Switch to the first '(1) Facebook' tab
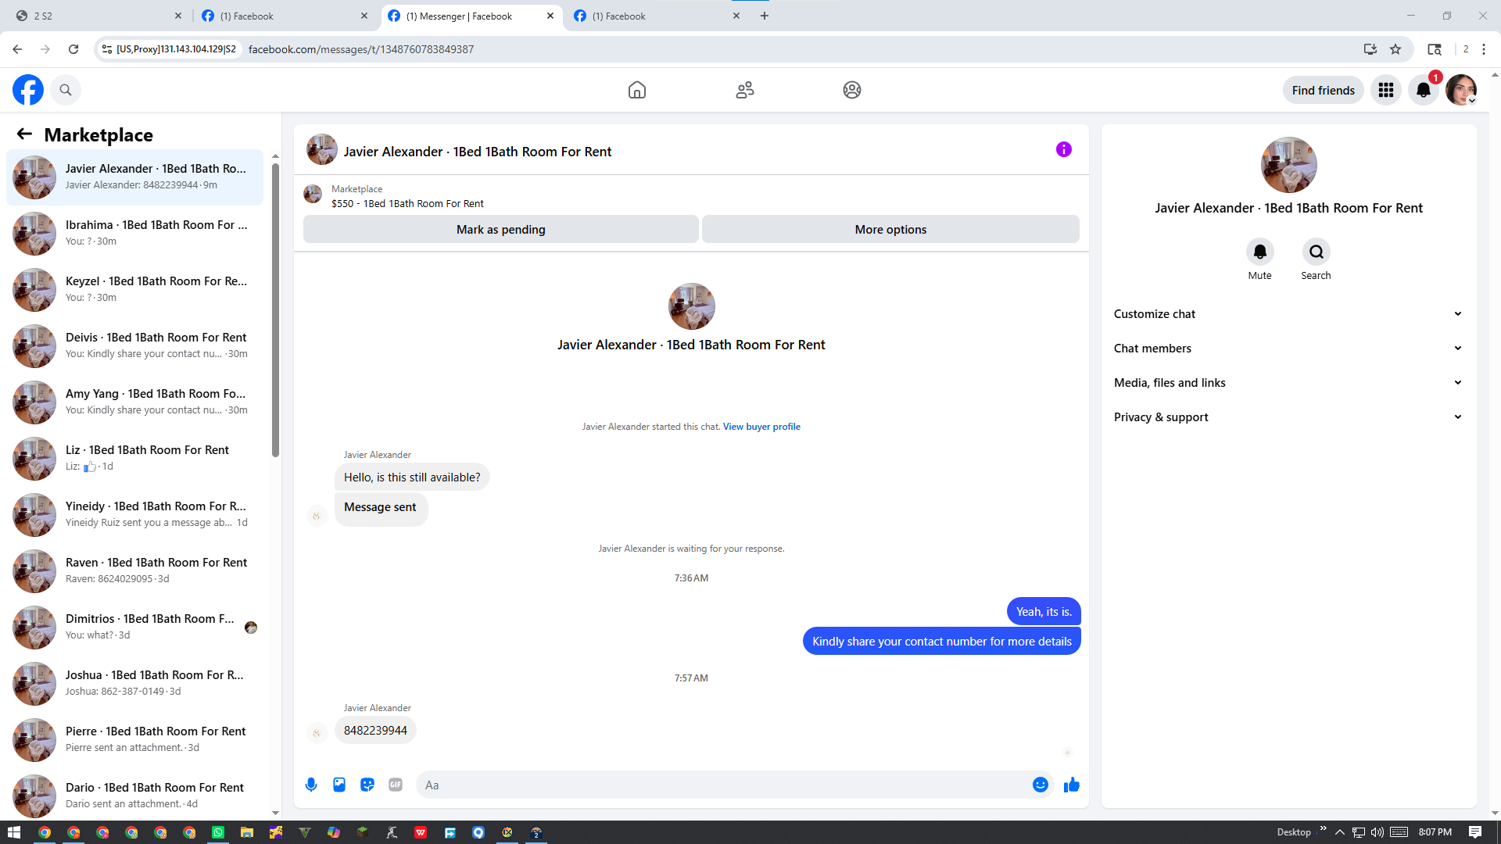This screenshot has height=844, width=1501. click(284, 16)
